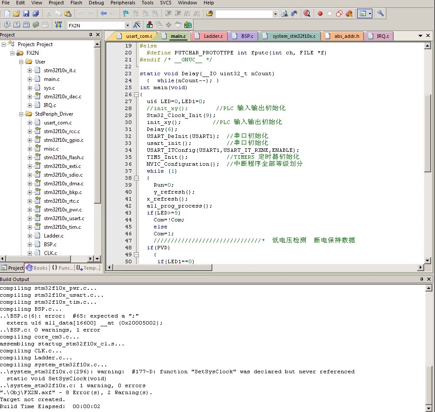Collapse the code fold at line 26

coord(136,94)
